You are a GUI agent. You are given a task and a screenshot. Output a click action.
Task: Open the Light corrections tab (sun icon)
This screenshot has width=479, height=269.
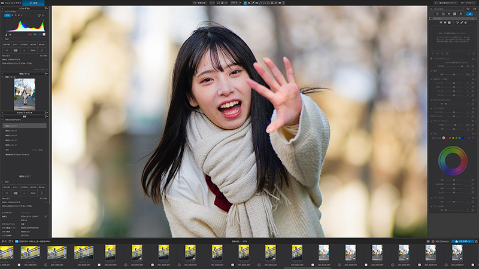tap(437, 14)
